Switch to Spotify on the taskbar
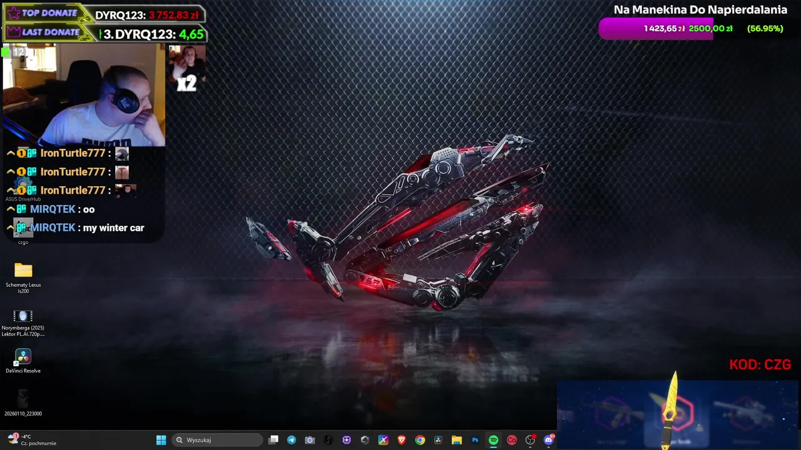The image size is (801, 450). pos(493,440)
